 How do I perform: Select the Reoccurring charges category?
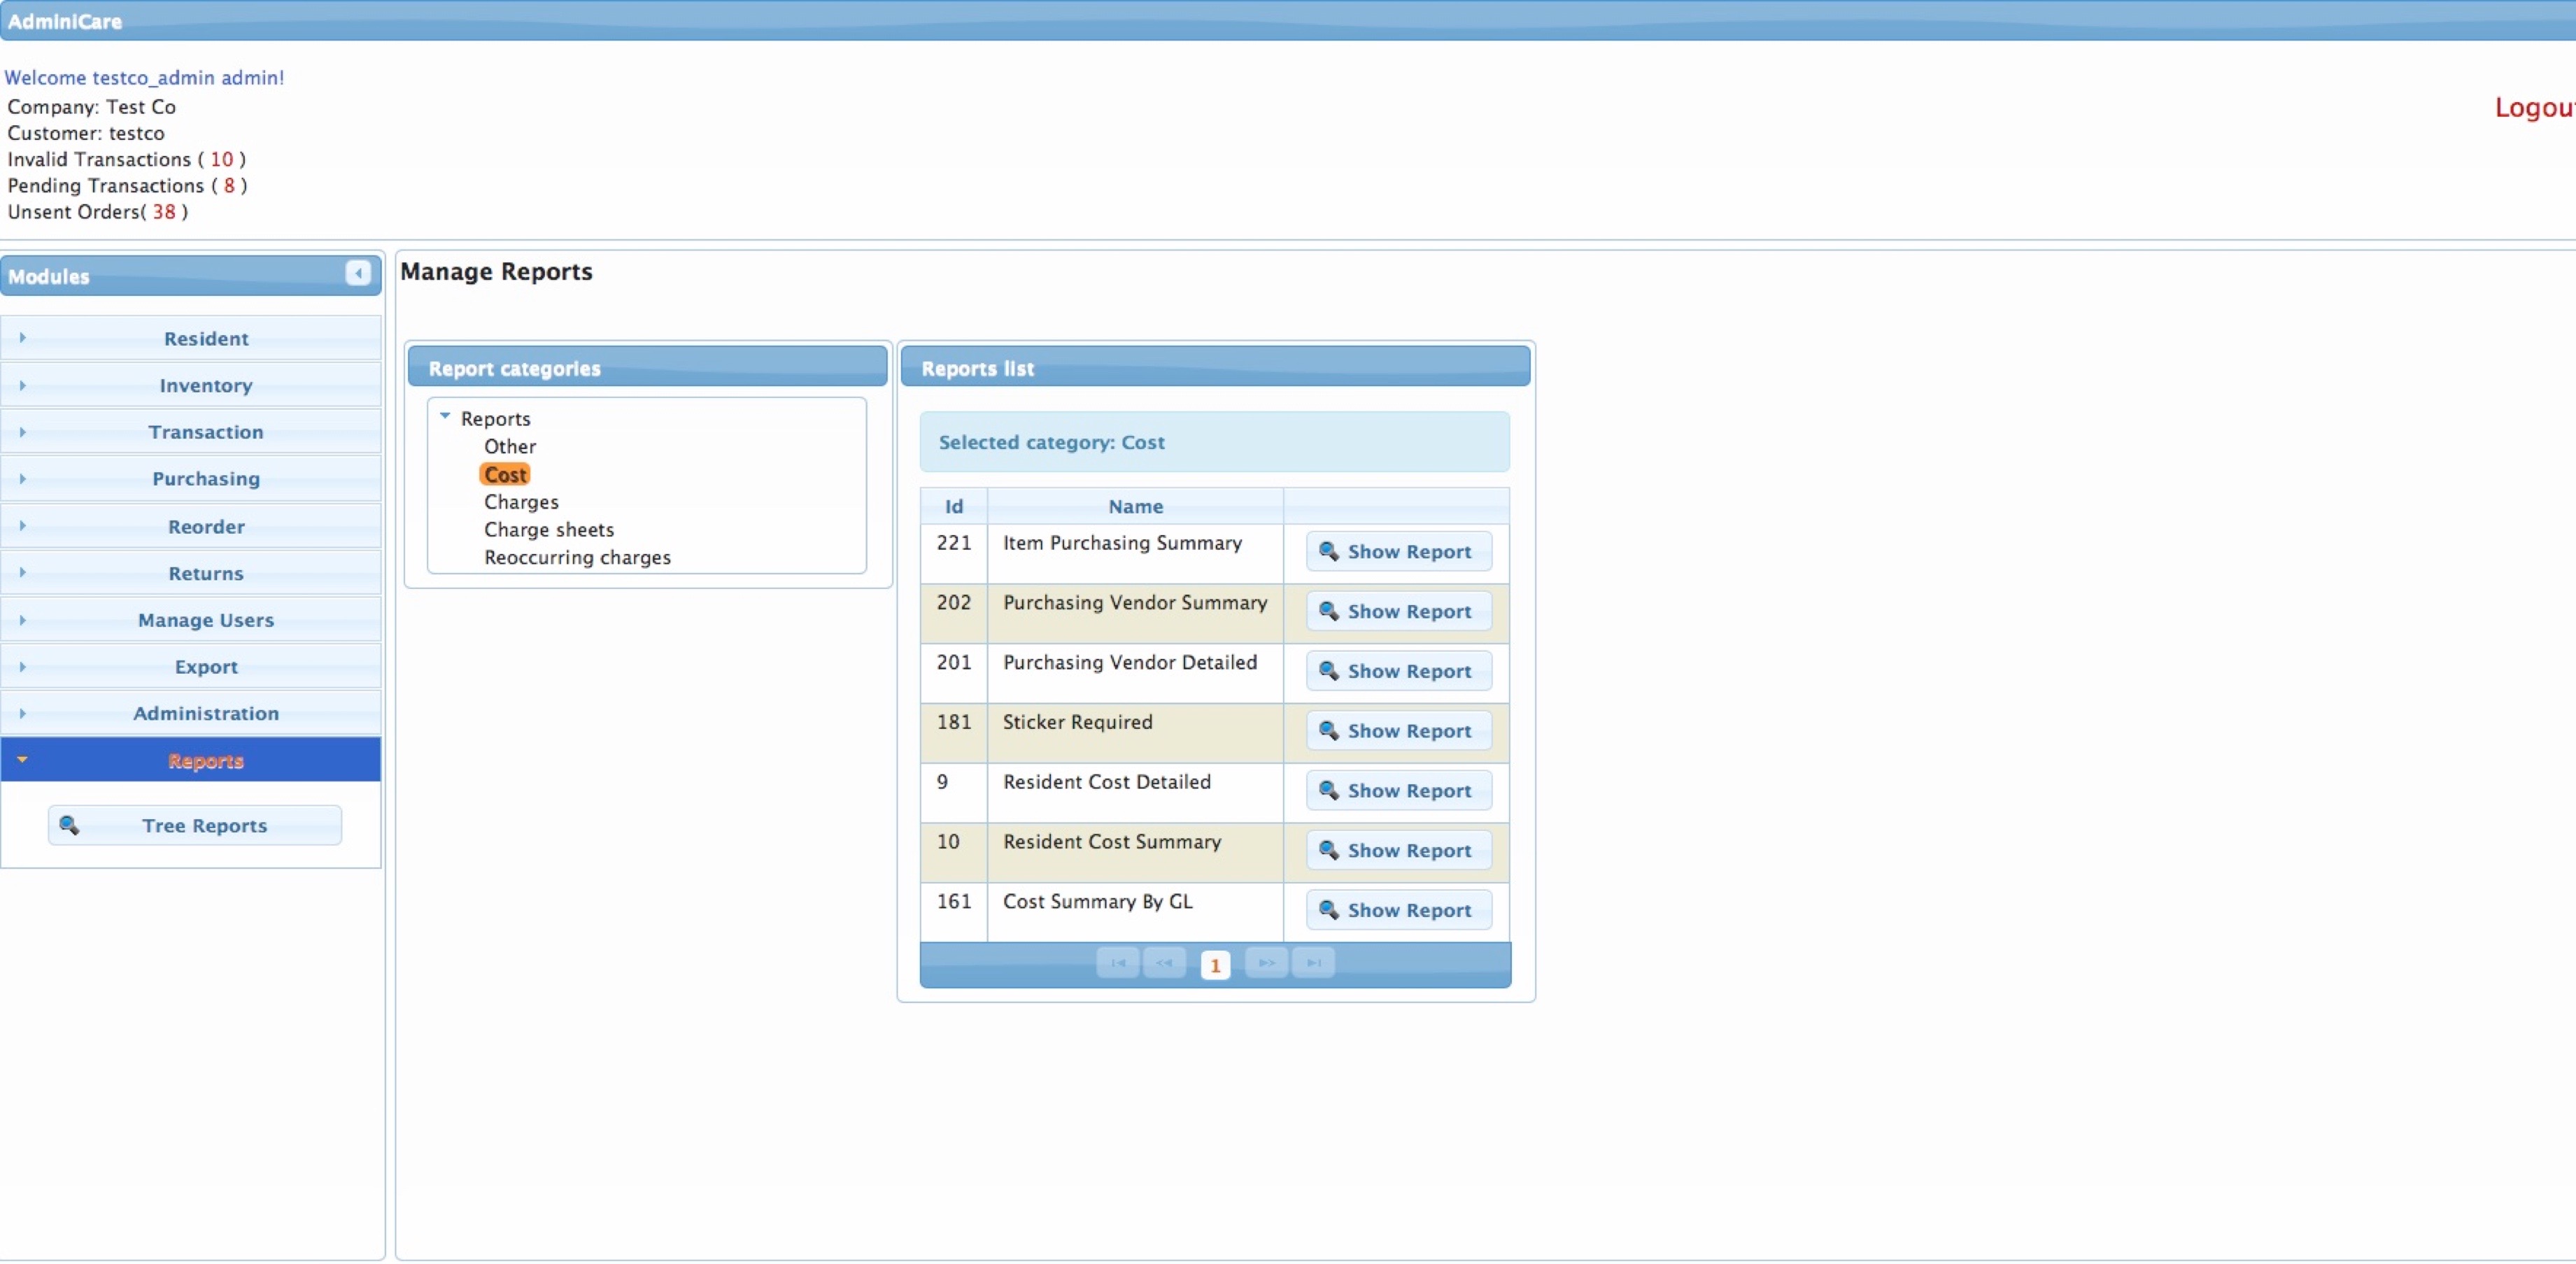[577, 558]
